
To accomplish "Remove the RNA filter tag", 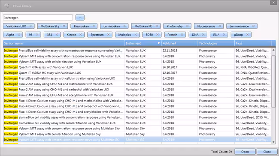I will pos(224,35).
